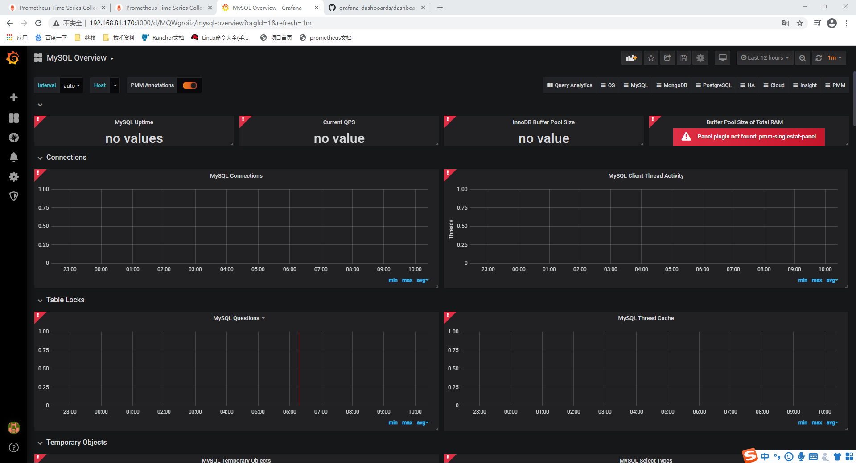856x463 pixels.
Task: Switch to grafana-dashboards GitHub tab
Action: [377, 8]
